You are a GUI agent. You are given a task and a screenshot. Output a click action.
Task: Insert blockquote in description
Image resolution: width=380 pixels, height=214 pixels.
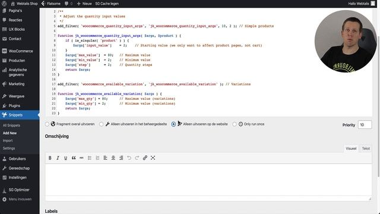[x=74, y=158]
